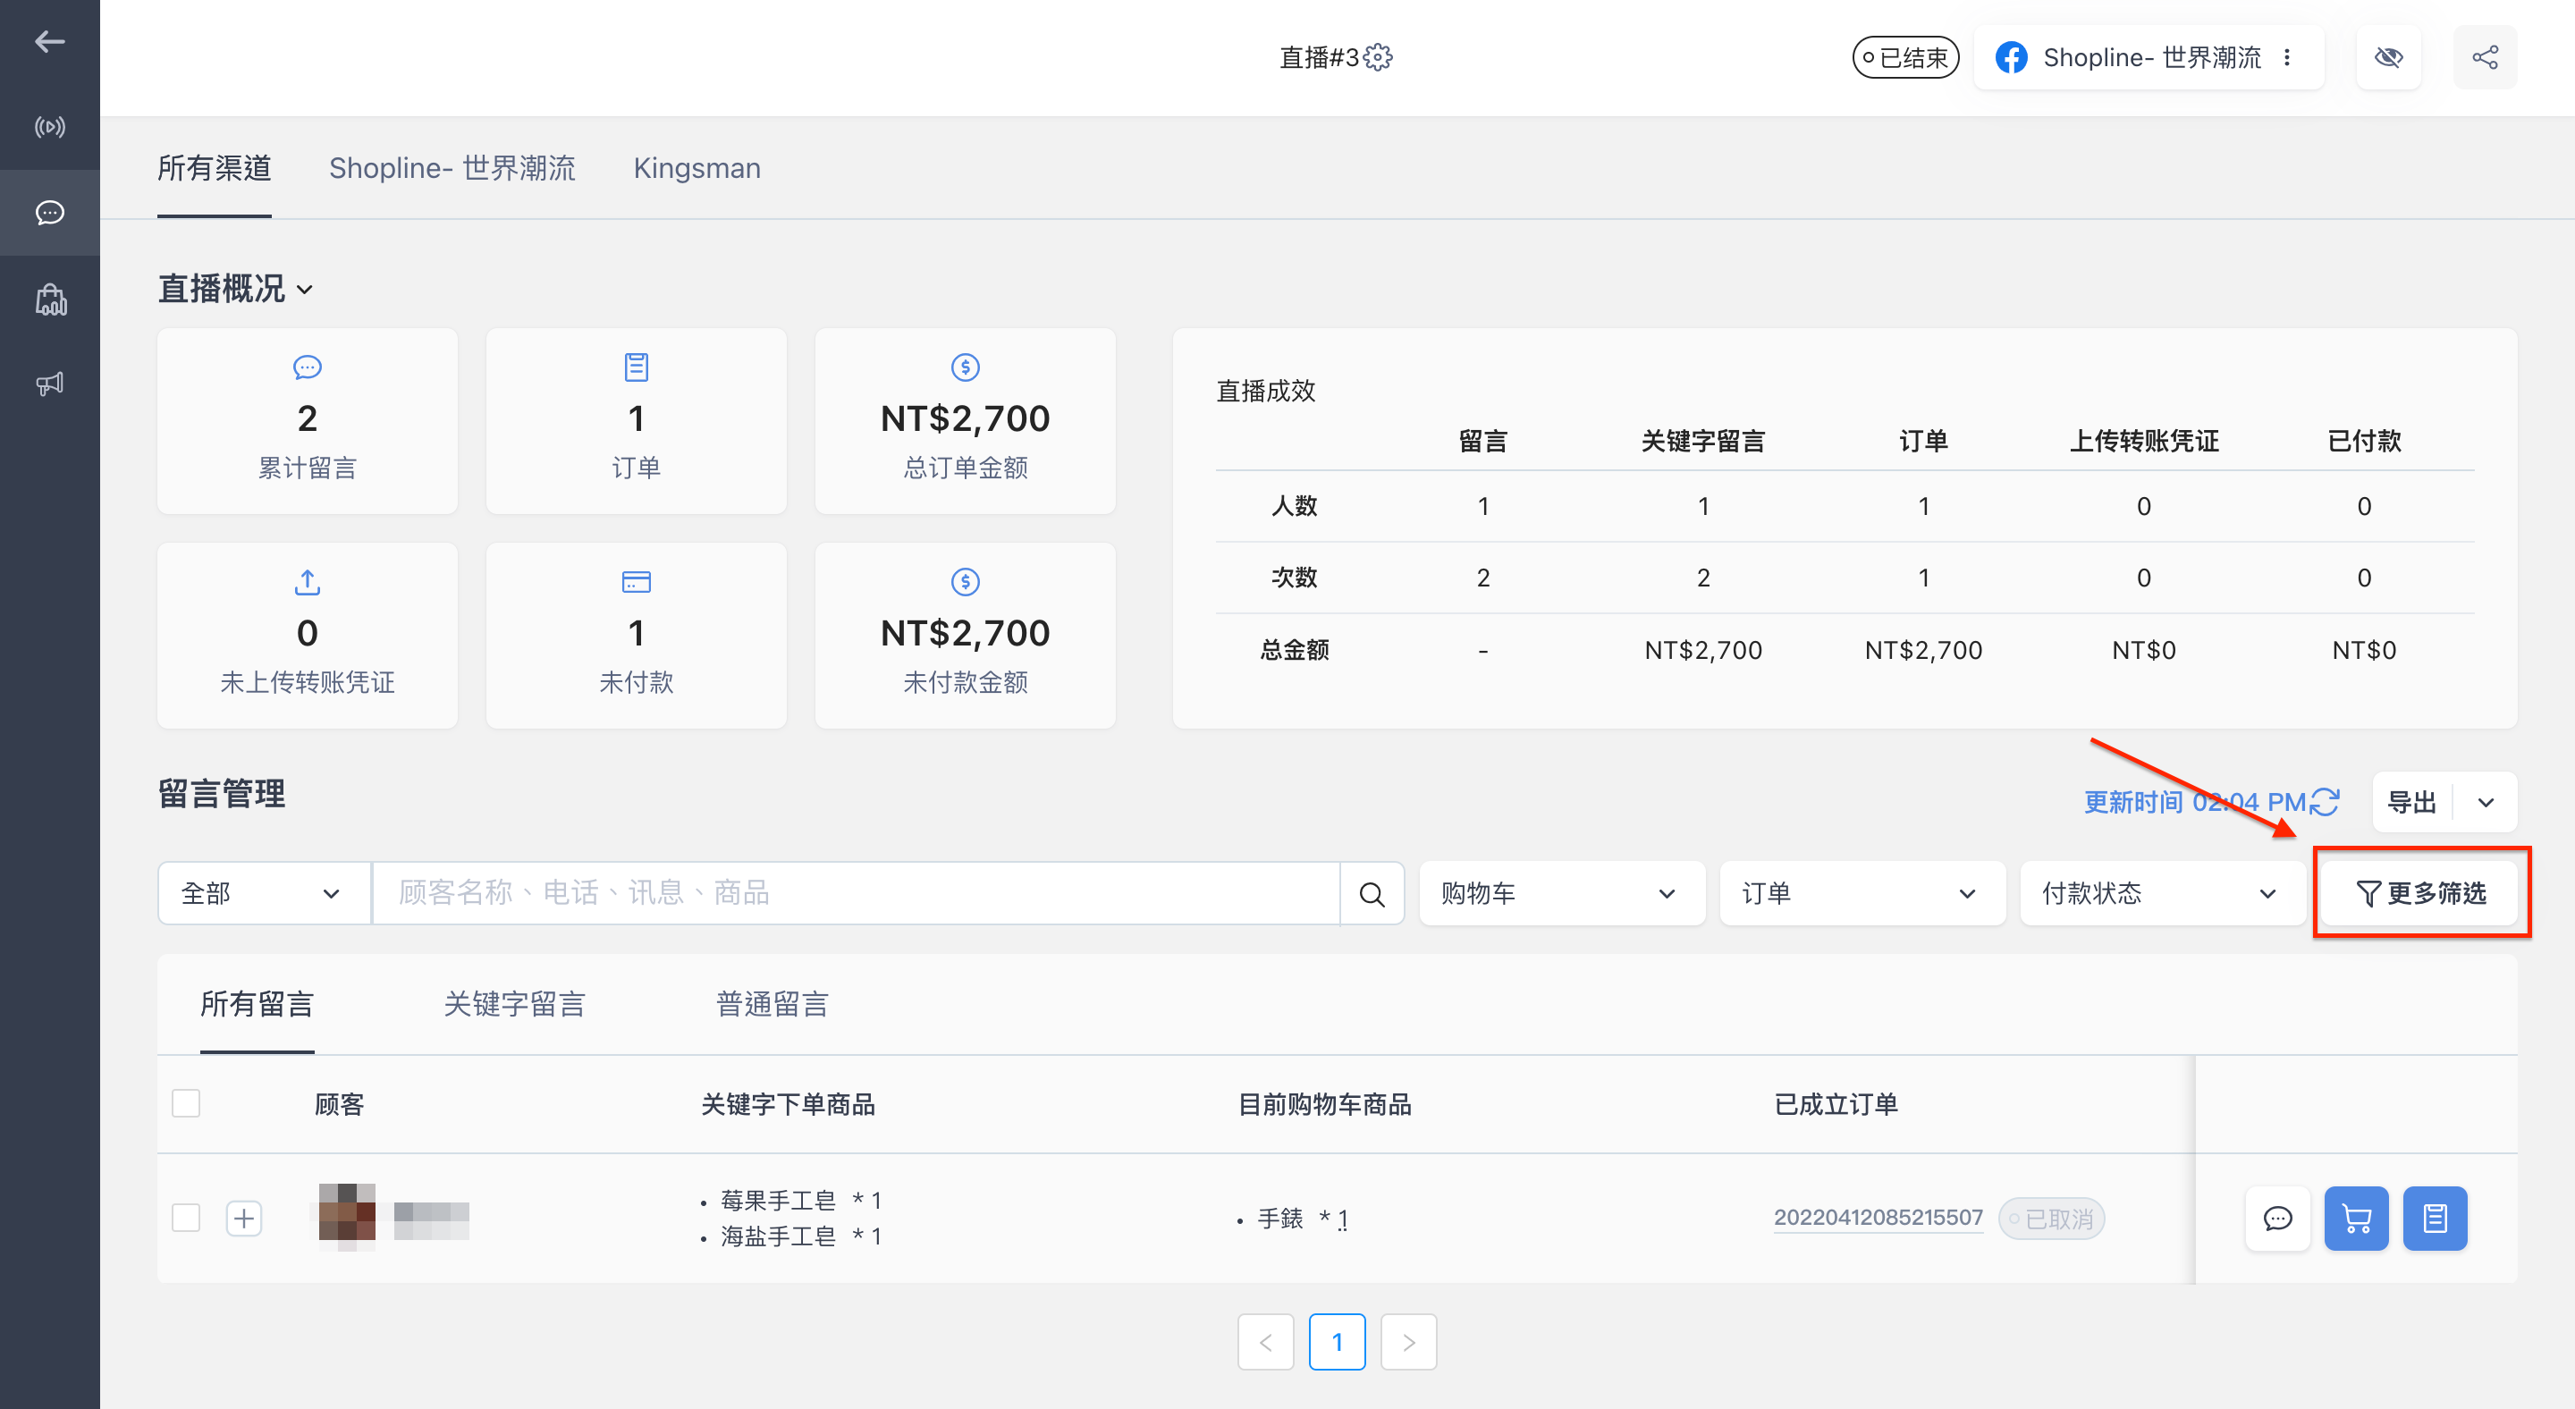Open chat message button for the customer row
The height and width of the screenshot is (1409, 2575).
(x=2277, y=1219)
